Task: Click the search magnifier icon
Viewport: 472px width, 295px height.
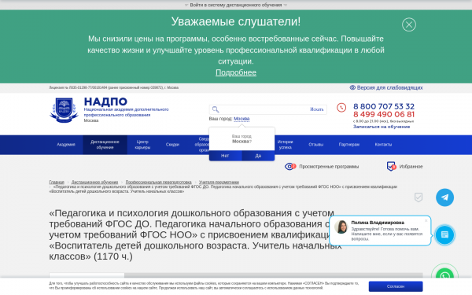Action: (x=216, y=109)
